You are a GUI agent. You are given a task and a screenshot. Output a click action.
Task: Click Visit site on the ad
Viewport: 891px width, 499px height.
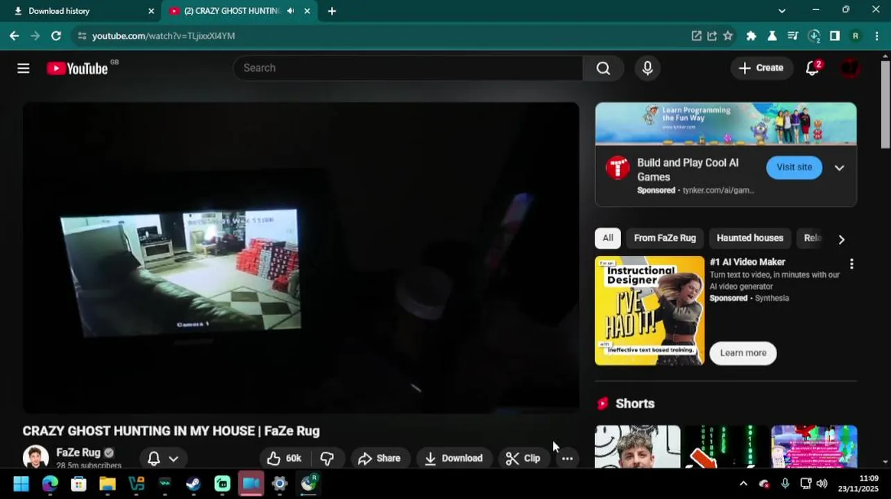pyautogui.click(x=794, y=167)
